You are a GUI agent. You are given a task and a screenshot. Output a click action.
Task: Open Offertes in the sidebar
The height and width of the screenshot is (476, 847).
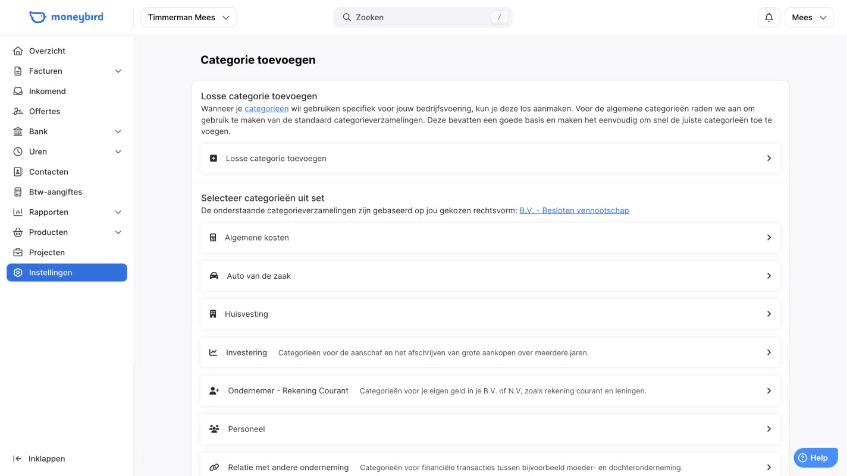point(44,111)
